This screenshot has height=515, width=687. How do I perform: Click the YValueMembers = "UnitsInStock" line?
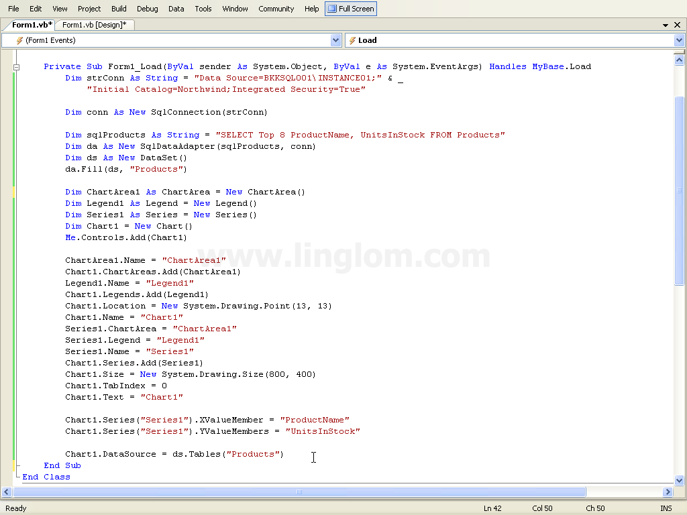(x=213, y=431)
